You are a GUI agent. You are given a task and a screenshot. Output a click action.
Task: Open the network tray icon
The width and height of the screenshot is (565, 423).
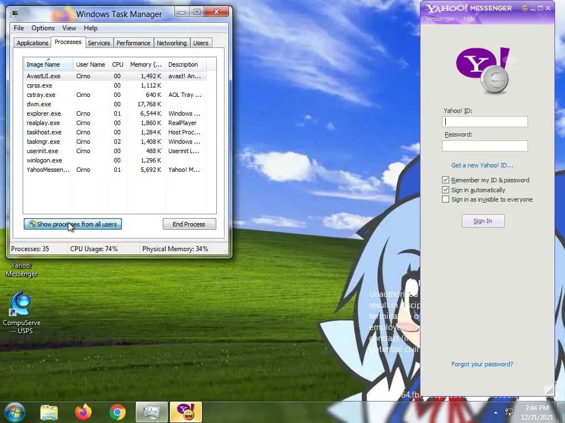click(x=509, y=413)
